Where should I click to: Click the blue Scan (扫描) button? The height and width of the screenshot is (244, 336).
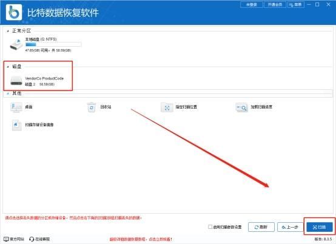pos(320,227)
